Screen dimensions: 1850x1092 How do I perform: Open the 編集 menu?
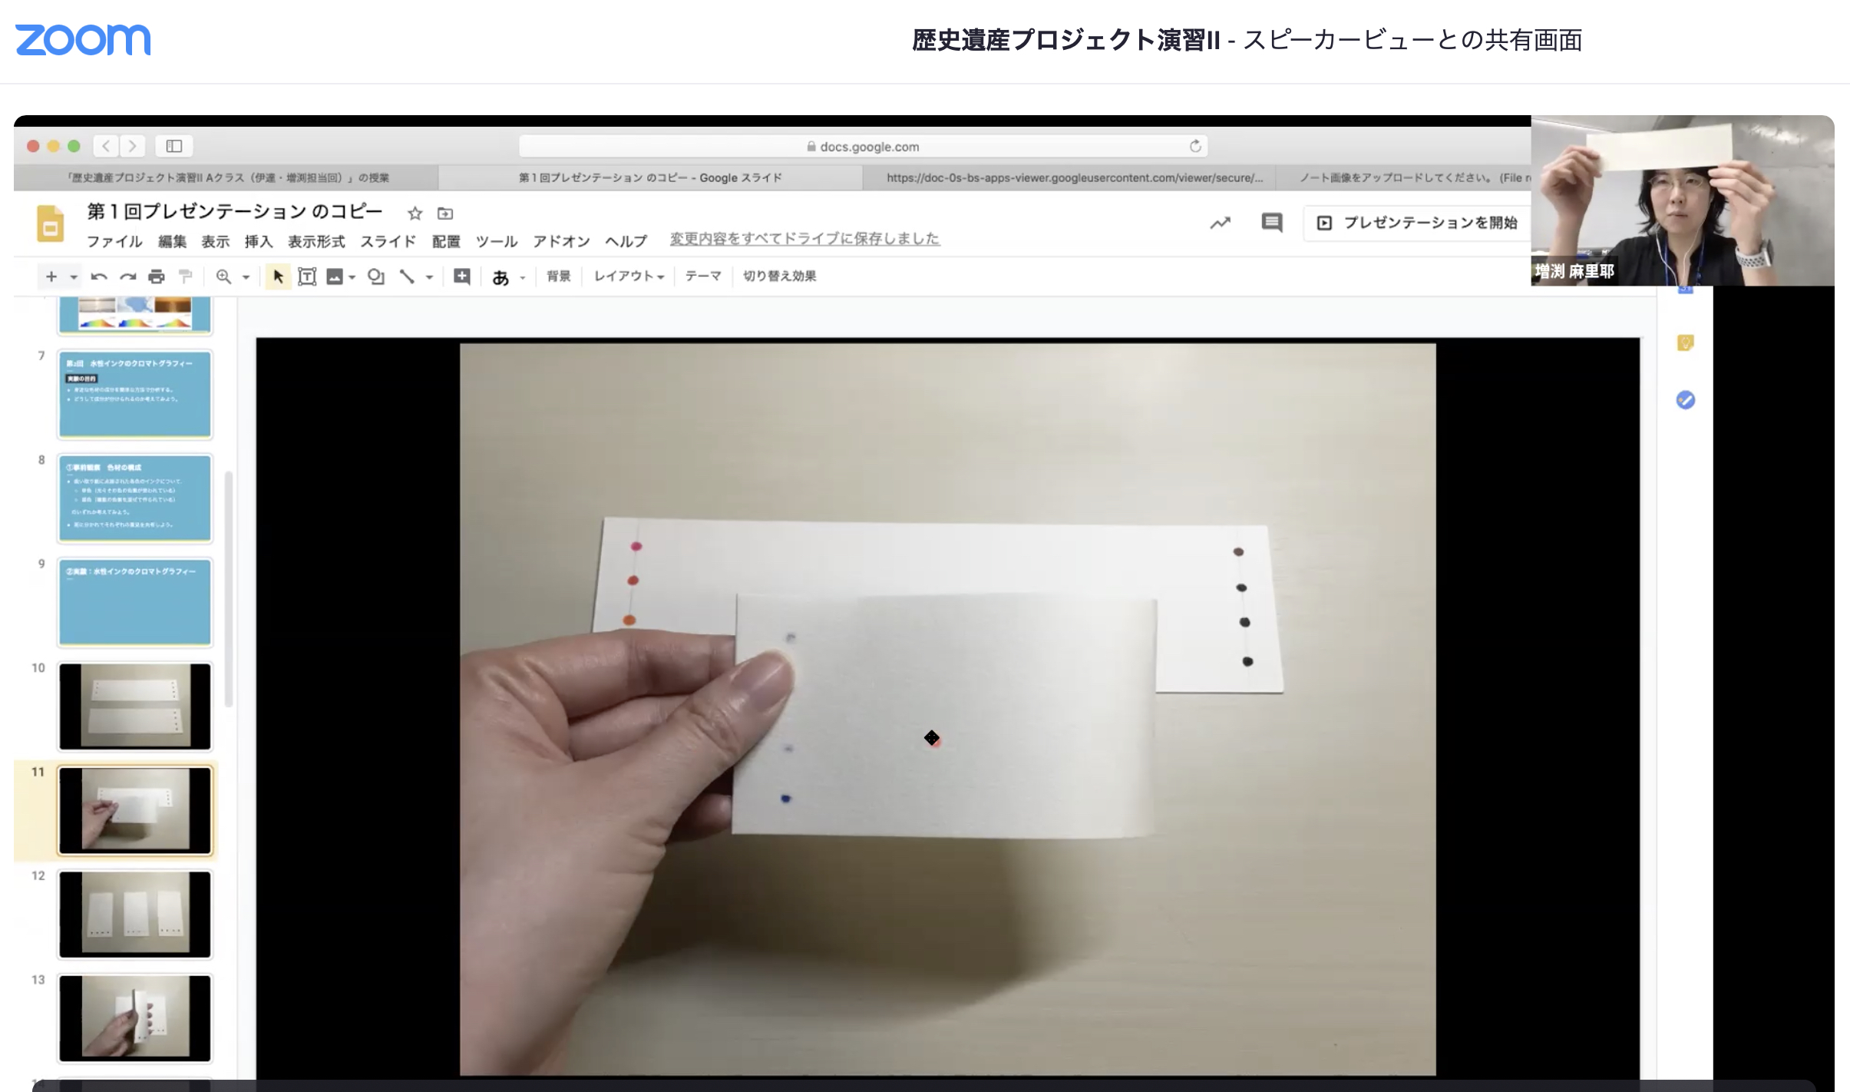(172, 242)
